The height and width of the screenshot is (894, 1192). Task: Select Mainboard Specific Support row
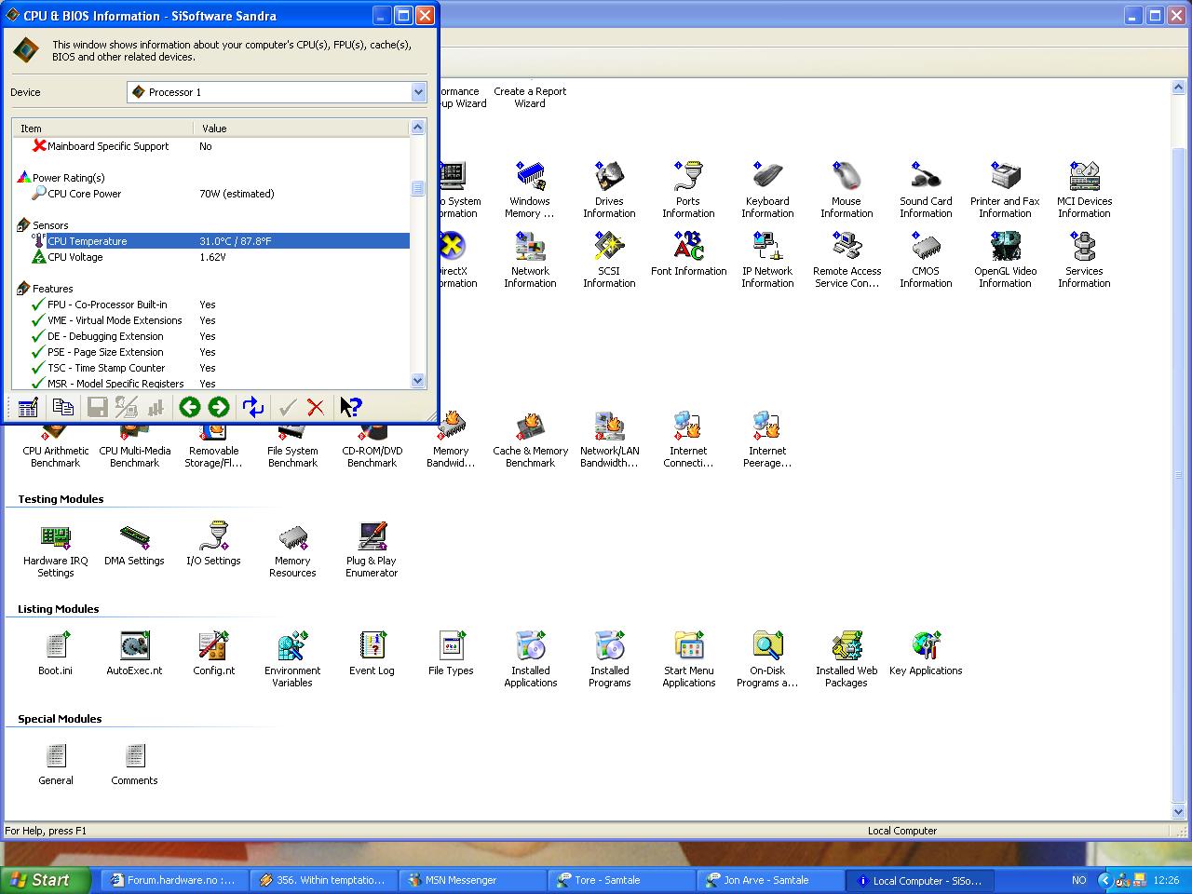(210, 146)
